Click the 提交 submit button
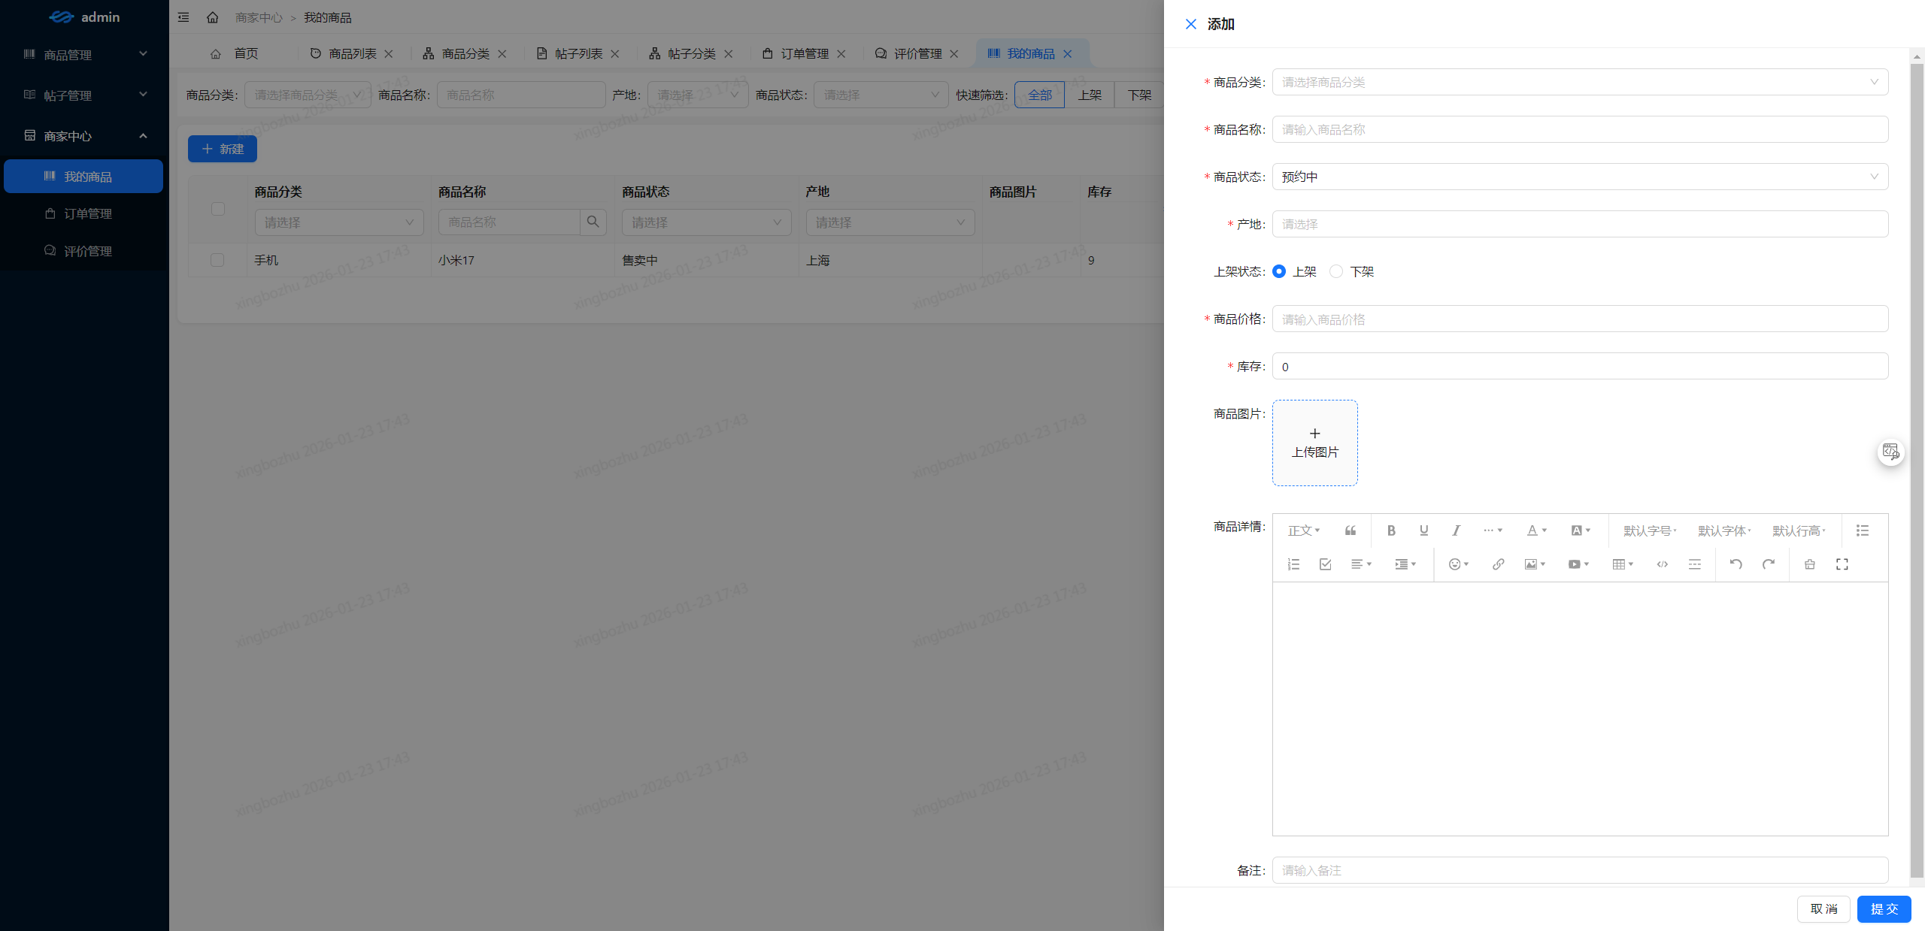The width and height of the screenshot is (1925, 931). [1884, 908]
